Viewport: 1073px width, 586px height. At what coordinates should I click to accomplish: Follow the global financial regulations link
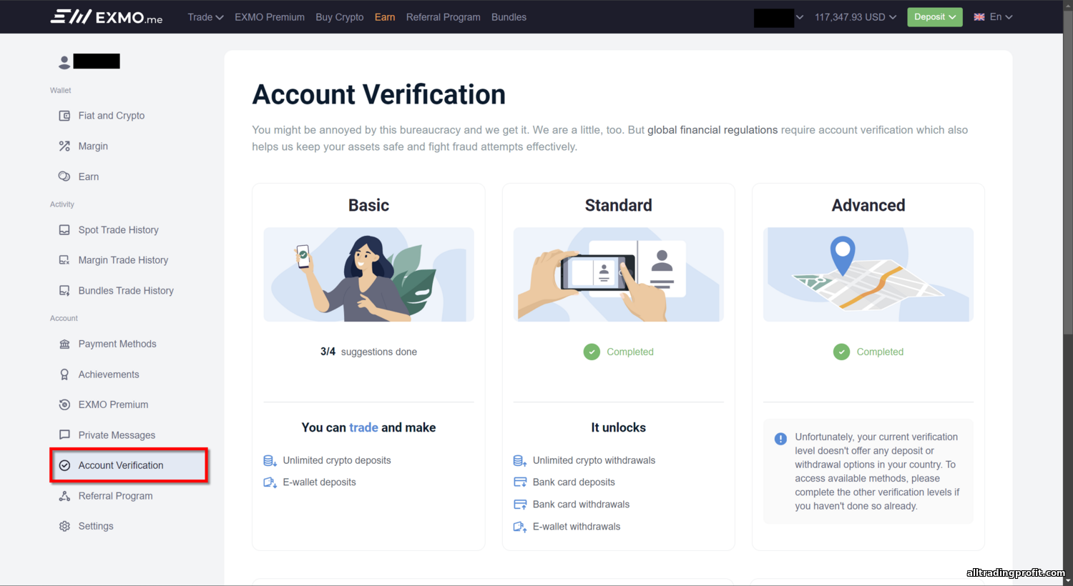click(712, 130)
